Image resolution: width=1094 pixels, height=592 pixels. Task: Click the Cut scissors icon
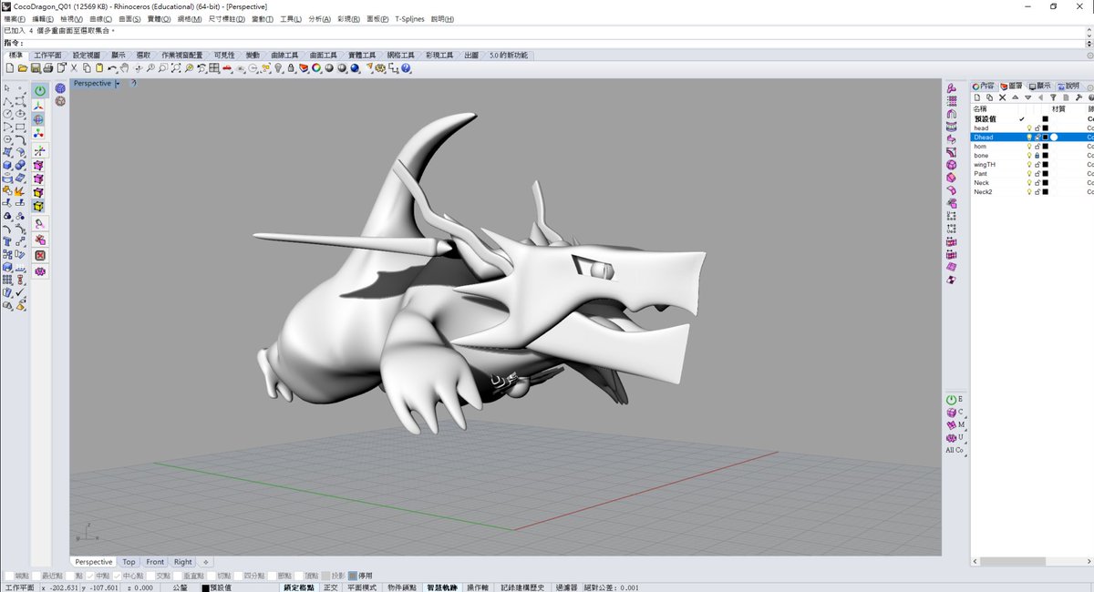click(x=74, y=68)
